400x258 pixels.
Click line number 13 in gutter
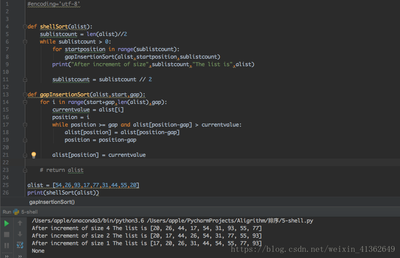pyautogui.click(x=6, y=95)
